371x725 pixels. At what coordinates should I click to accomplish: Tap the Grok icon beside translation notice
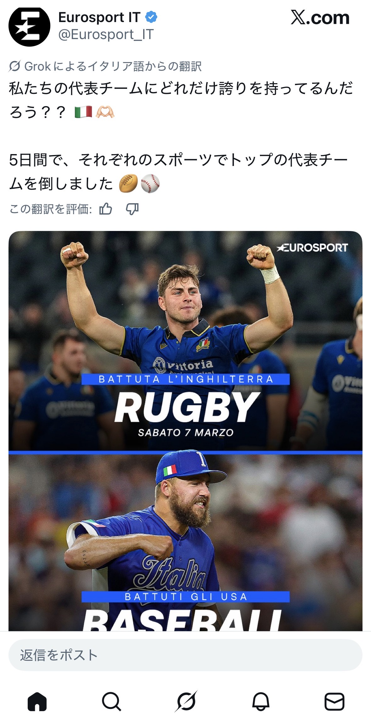[15, 66]
